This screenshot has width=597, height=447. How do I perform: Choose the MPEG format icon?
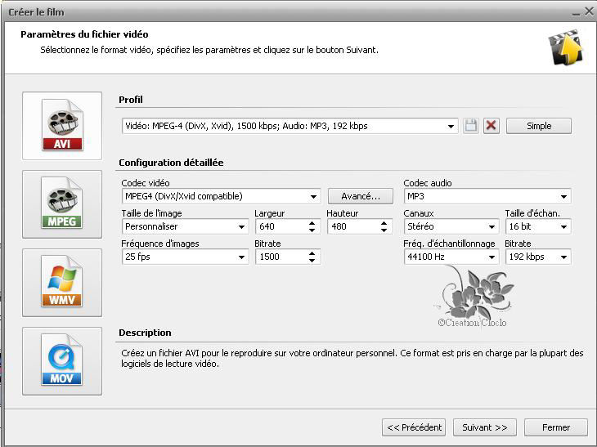pyautogui.click(x=62, y=204)
